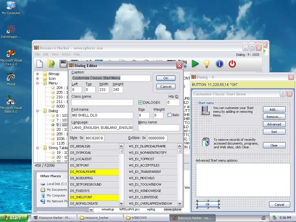Collapse the String Table tree node

pyautogui.click(x=37, y=148)
